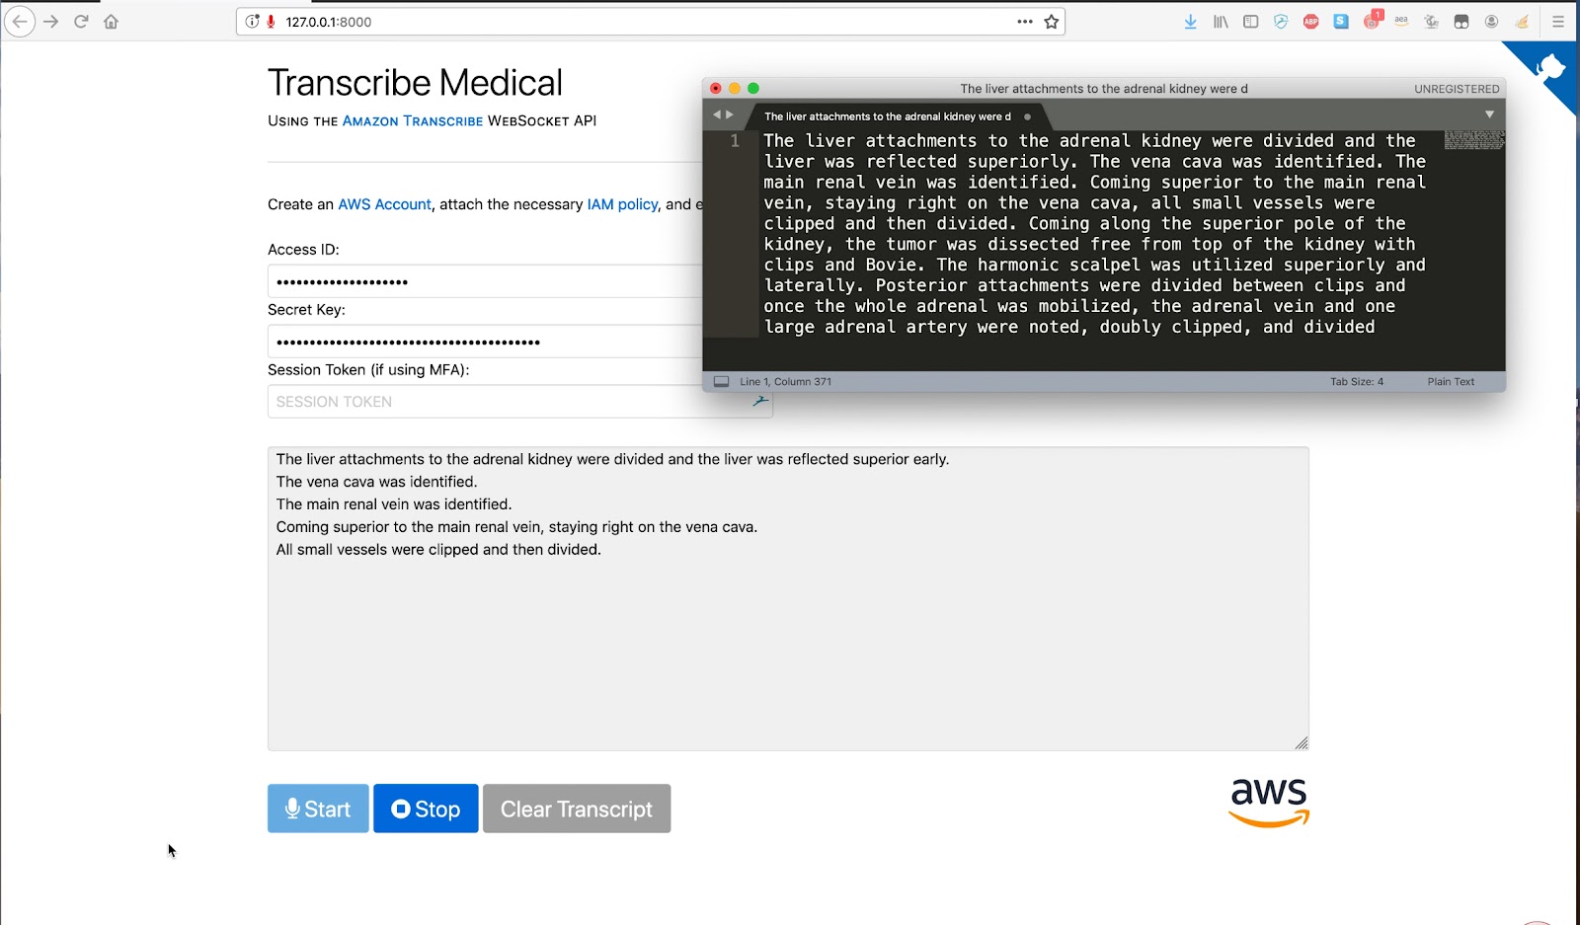
Task: Open the Adblock Plus extension
Action: click(x=1311, y=21)
